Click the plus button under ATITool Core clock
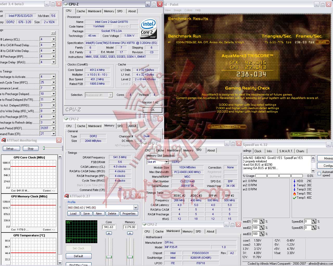 109,233
